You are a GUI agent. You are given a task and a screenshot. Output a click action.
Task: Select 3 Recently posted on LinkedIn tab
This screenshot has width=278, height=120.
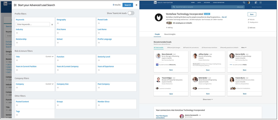[229, 48]
